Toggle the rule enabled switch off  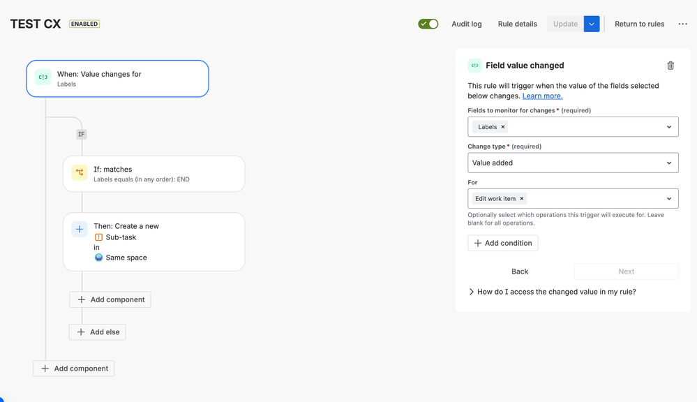coord(428,24)
